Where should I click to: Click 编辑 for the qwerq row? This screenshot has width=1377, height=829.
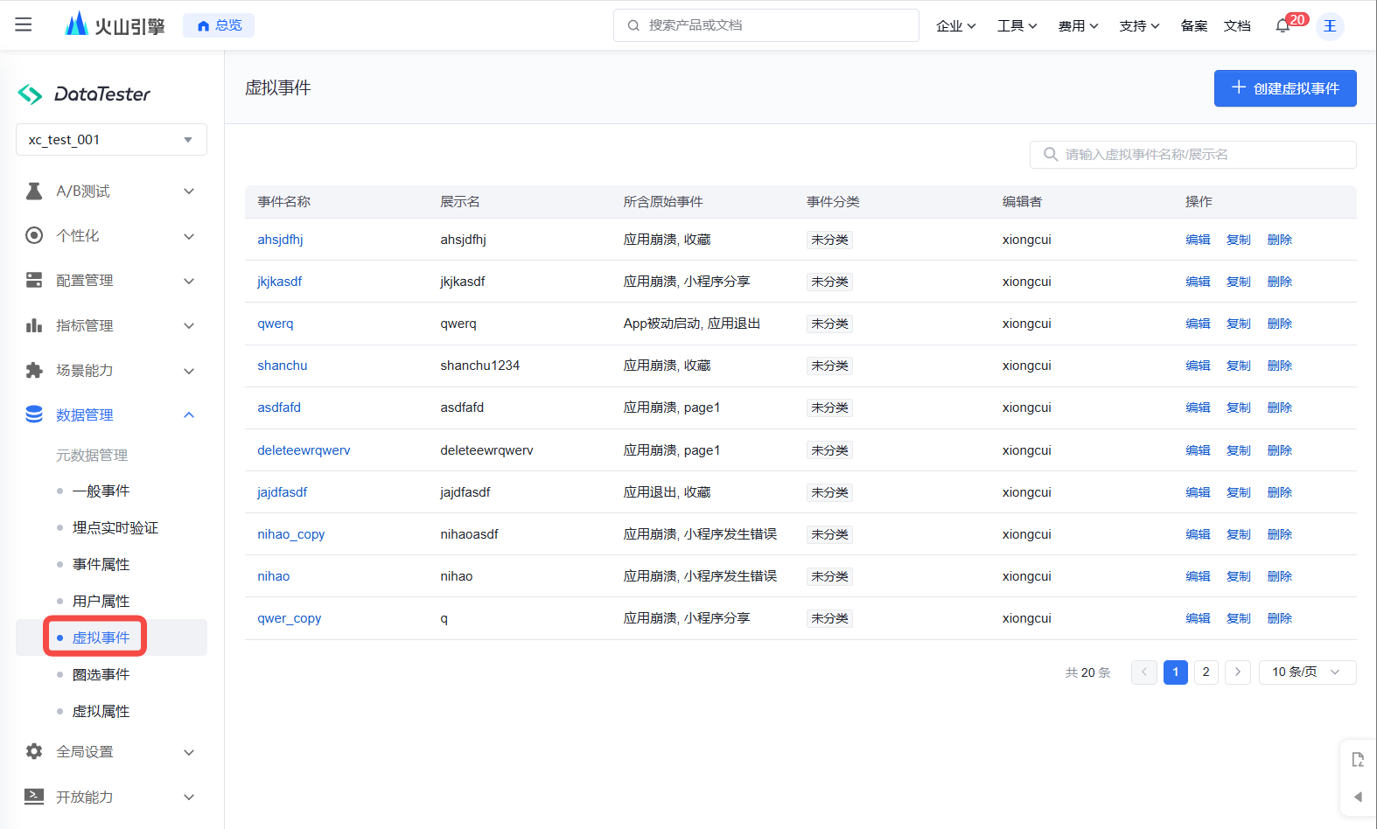pyautogui.click(x=1198, y=324)
